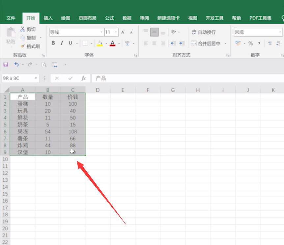Redo the last action
The height and width of the screenshot is (245, 284).
[x=30, y=65]
